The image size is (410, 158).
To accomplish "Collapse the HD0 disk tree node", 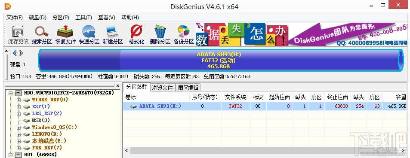I will (10, 93).
